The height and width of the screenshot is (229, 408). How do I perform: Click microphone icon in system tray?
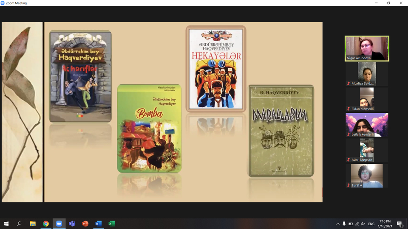(x=344, y=224)
